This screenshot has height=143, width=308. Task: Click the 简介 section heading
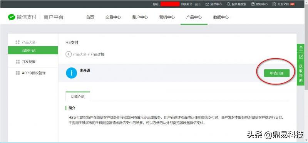[72, 108]
